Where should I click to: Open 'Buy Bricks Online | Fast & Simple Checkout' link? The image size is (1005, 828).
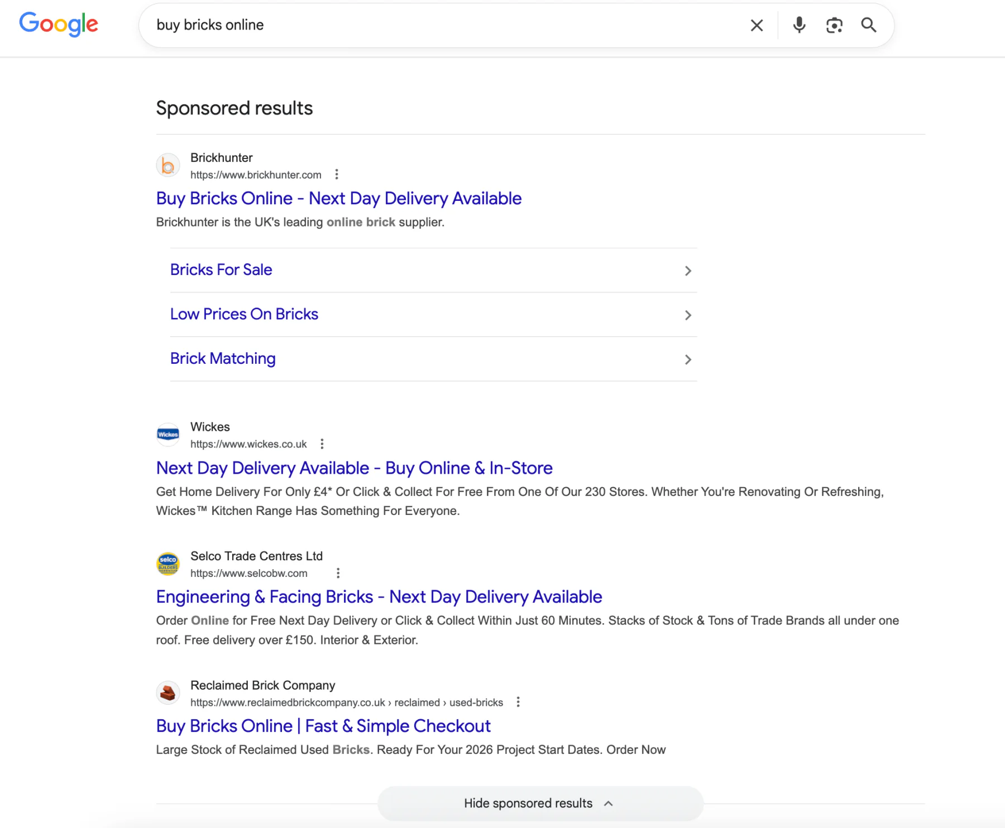click(323, 726)
